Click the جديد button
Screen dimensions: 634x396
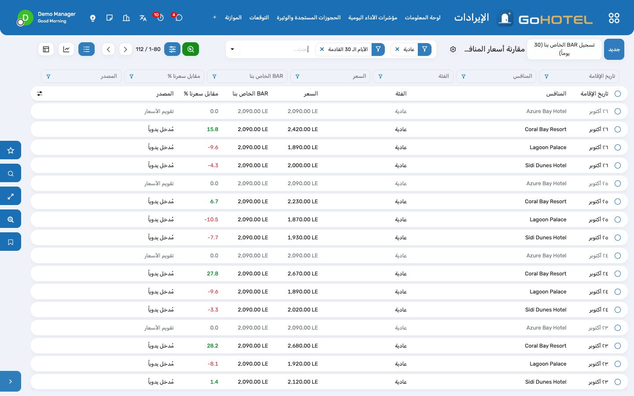(614, 49)
